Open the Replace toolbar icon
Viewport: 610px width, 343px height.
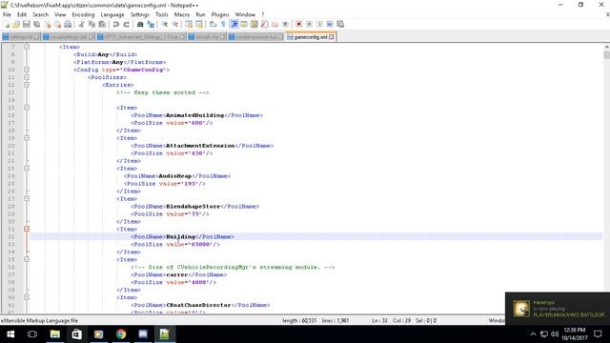click(x=151, y=24)
